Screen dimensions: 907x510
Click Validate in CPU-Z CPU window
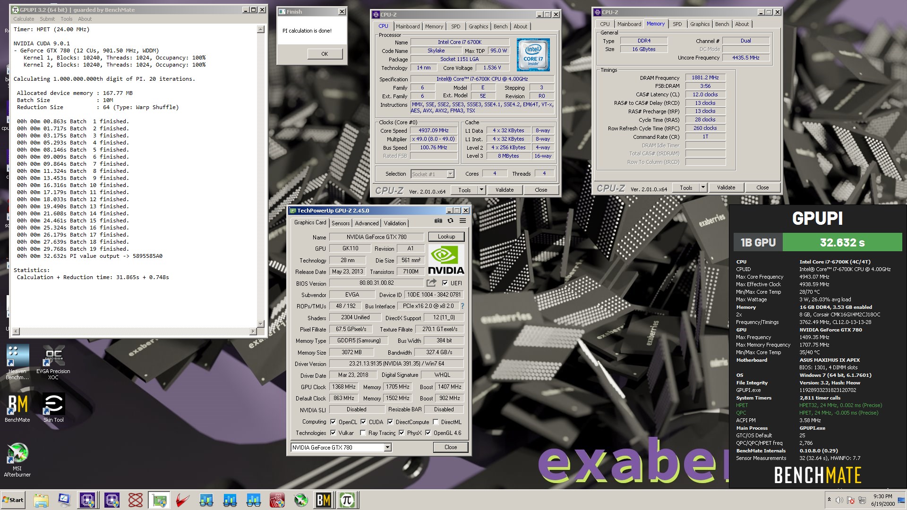click(505, 190)
